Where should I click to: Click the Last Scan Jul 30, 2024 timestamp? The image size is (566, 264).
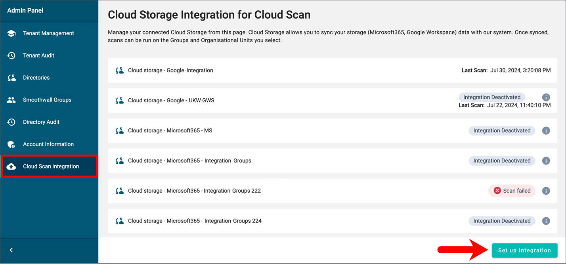coord(506,70)
